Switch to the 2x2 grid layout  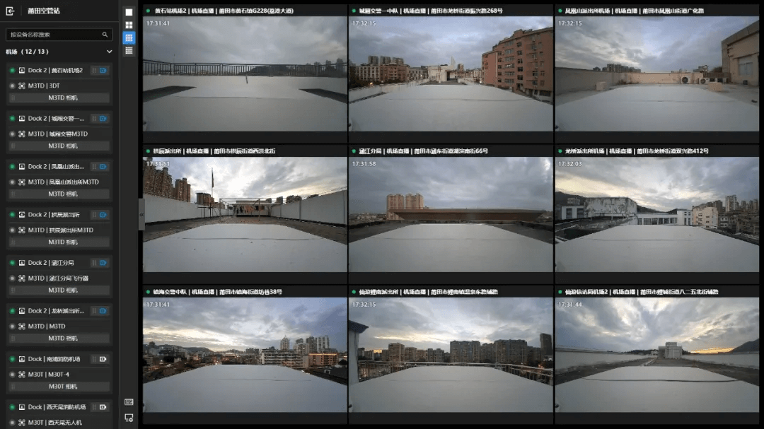[129, 25]
